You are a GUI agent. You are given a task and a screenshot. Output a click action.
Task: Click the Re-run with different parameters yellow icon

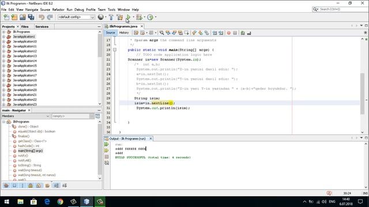[107, 151]
